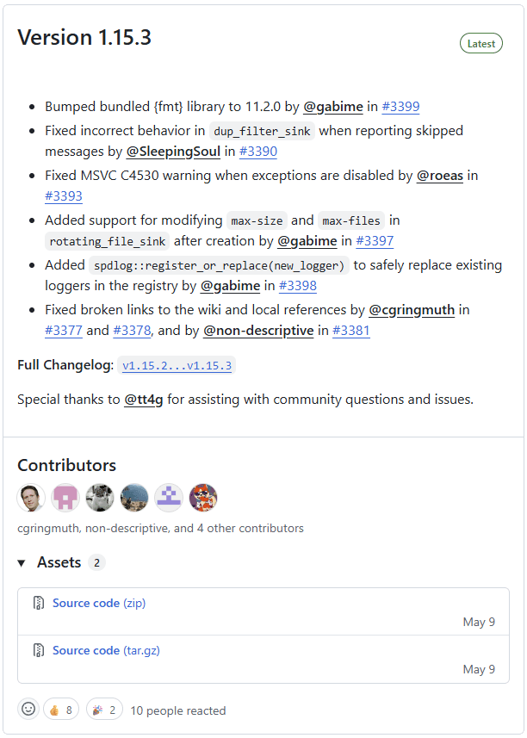The height and width of the screenshot is (738, 527).
Task: Open the first contributor avatar
Action: 31,498
